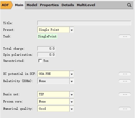Screen dimensions: 135x118
Task: Open Relativity details ellipsis button
Action: pos(125,81)
